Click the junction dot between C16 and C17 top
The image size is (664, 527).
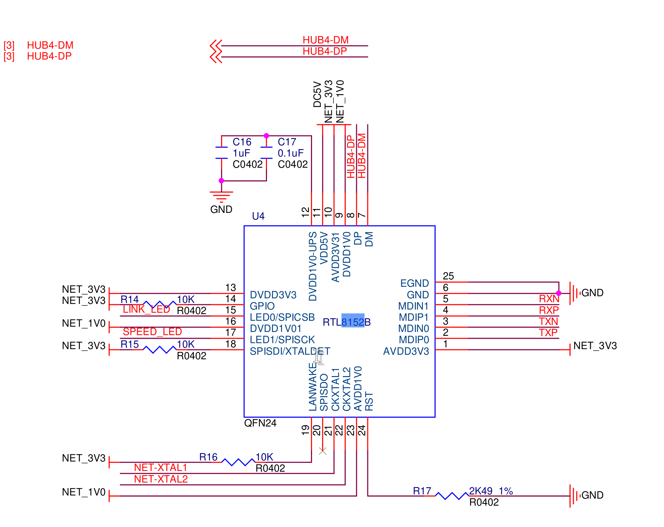pyautogui.click(x=266, y=136)
